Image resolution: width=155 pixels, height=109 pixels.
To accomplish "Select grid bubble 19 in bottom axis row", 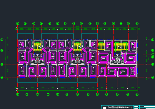I will [x=106, y=94].
